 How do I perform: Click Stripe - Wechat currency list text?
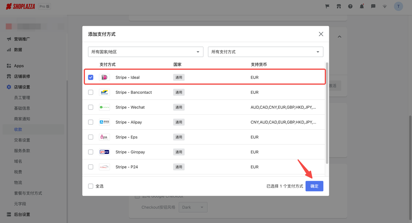coord(283,107)
